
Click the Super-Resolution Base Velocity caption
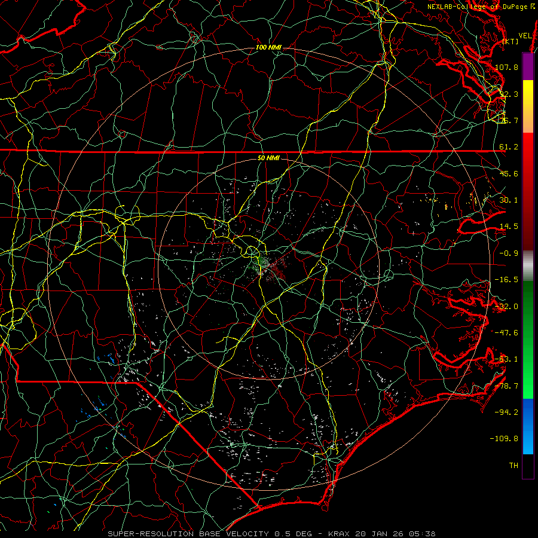(271, 534)
